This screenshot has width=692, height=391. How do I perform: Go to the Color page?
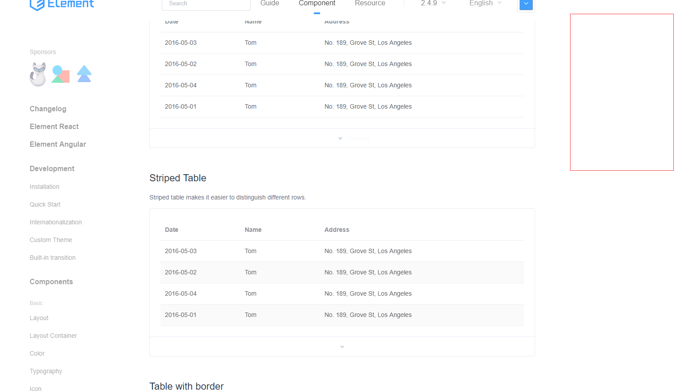37,354
